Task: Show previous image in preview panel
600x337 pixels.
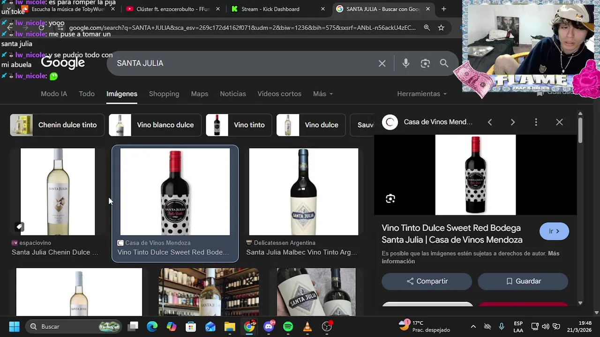Action: [489, 122]
